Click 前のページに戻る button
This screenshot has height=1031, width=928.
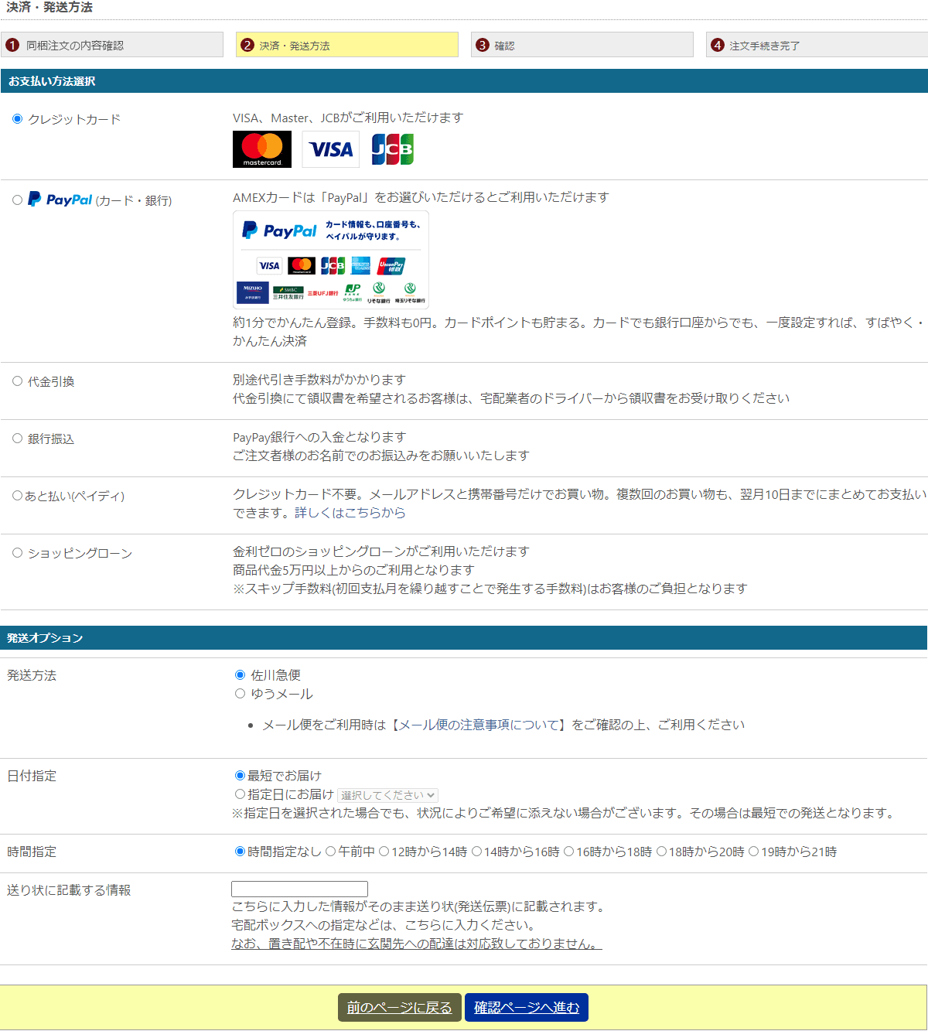click(399, 1008)
